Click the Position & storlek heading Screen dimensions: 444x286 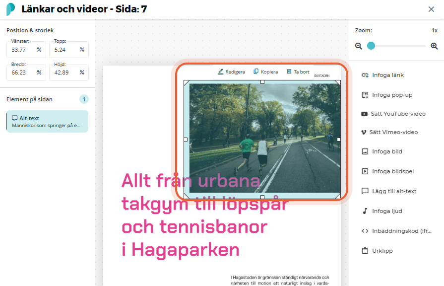[30, 30]
